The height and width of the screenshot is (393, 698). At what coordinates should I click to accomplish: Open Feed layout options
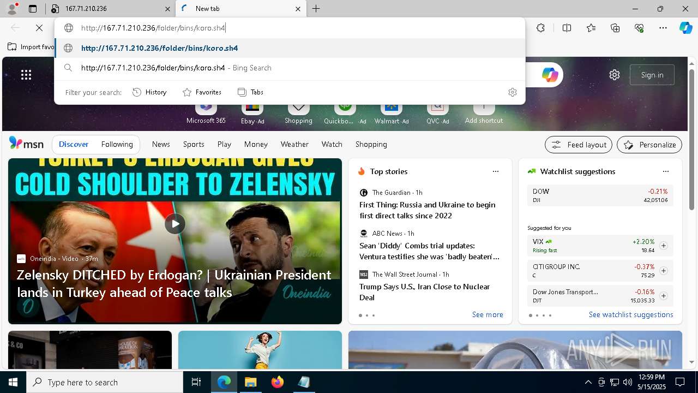click(x=579, y=145)
